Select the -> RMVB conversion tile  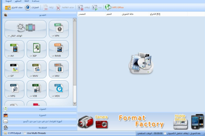(x=59, y=49)
